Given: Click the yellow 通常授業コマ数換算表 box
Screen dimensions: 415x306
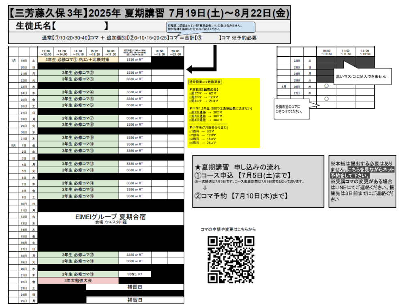Looking at the screenshot, I should tap(224, 112).
